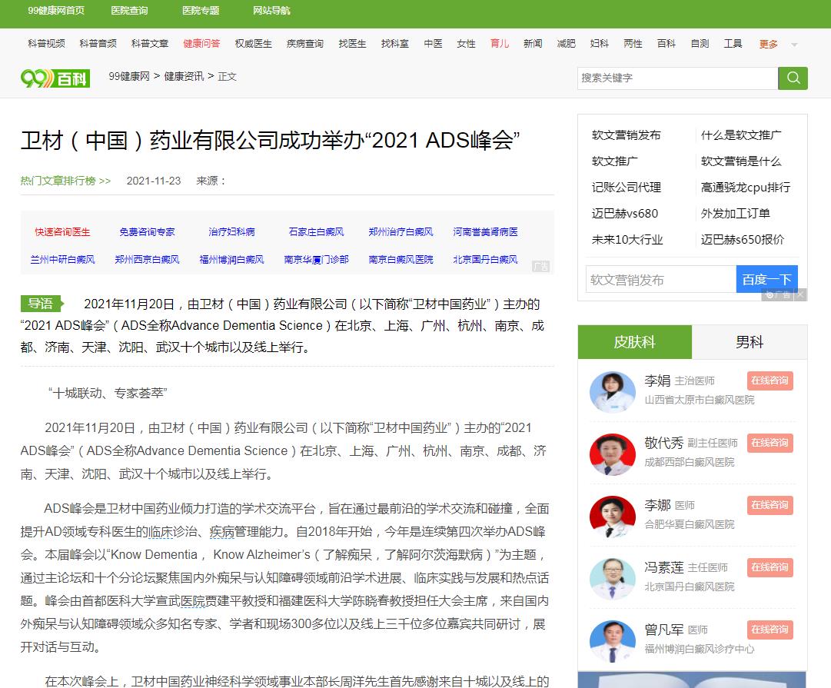Open 权威医生 nav link
Screen dimensions: 831x688
click(x=254, y=44)
